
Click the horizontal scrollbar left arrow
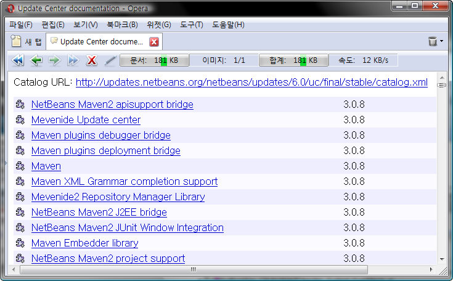pos(14,269)
